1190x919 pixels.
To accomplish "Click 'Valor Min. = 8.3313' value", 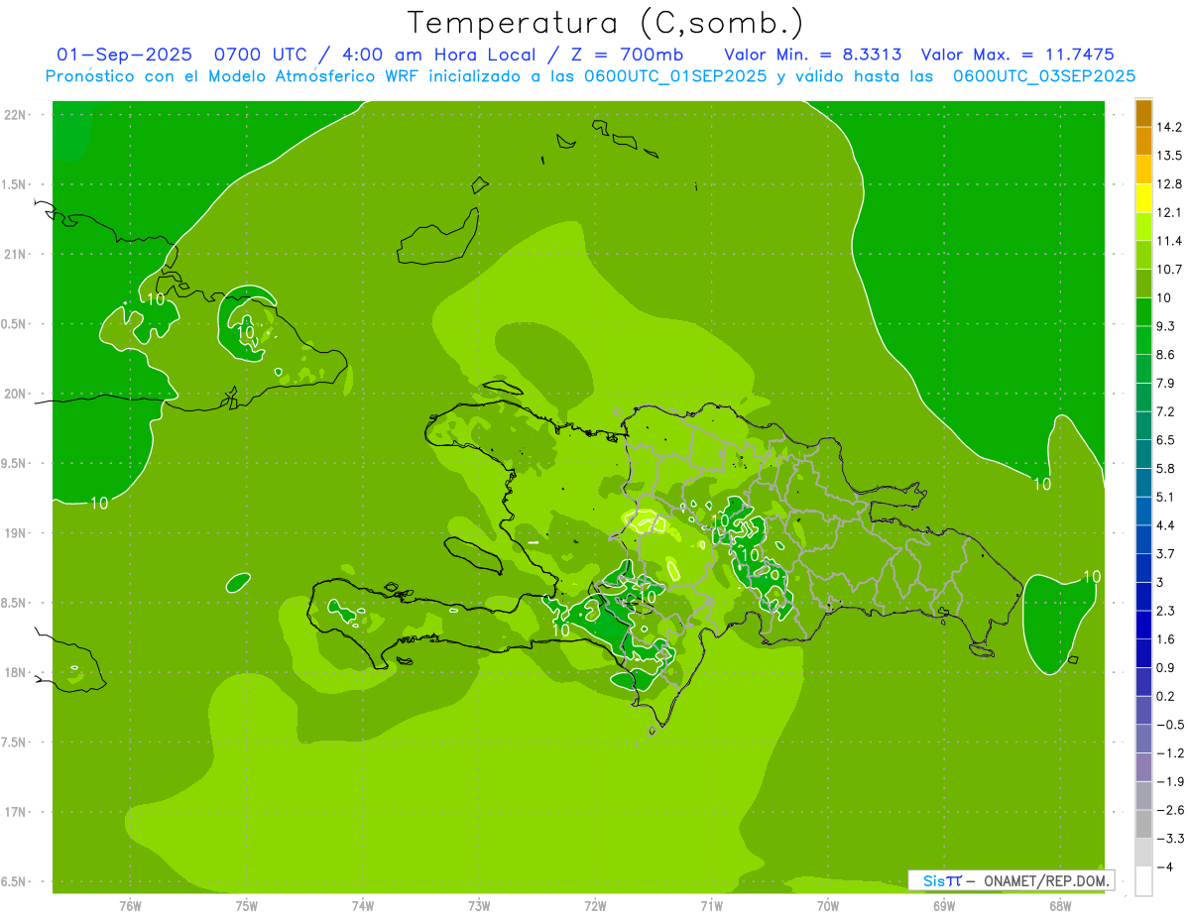I will pyautogui.click(x=813, y=55).
